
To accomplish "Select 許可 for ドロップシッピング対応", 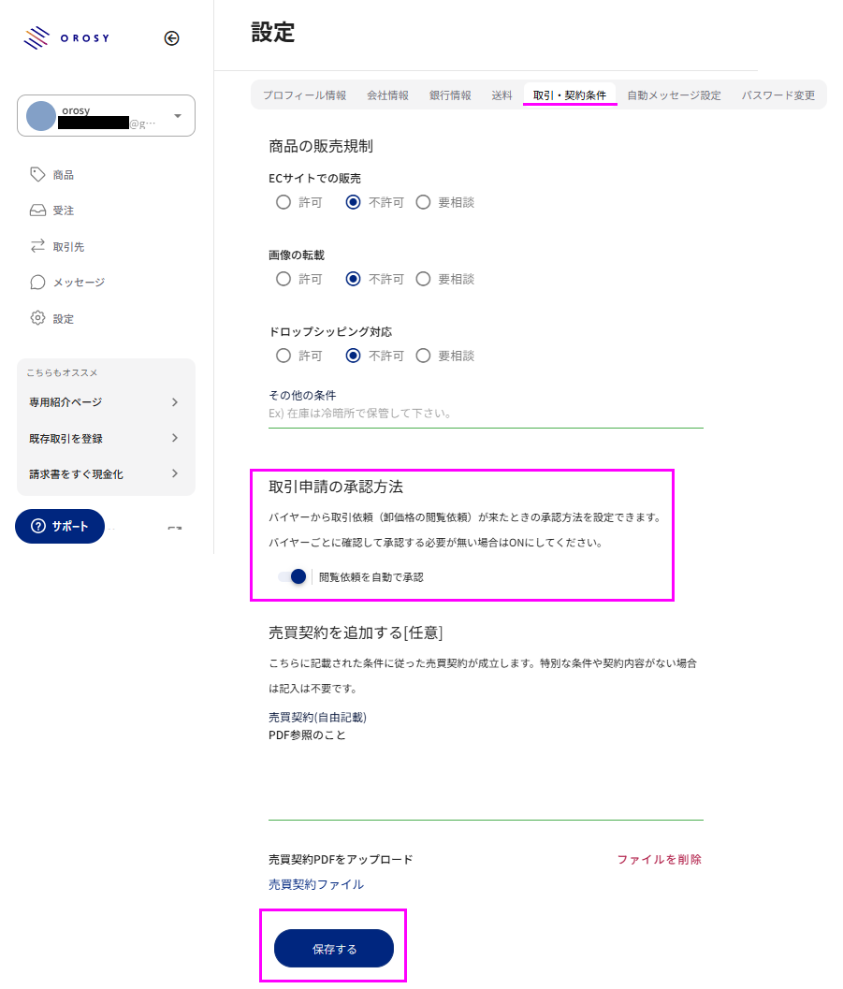I will (x=283, y=356).
